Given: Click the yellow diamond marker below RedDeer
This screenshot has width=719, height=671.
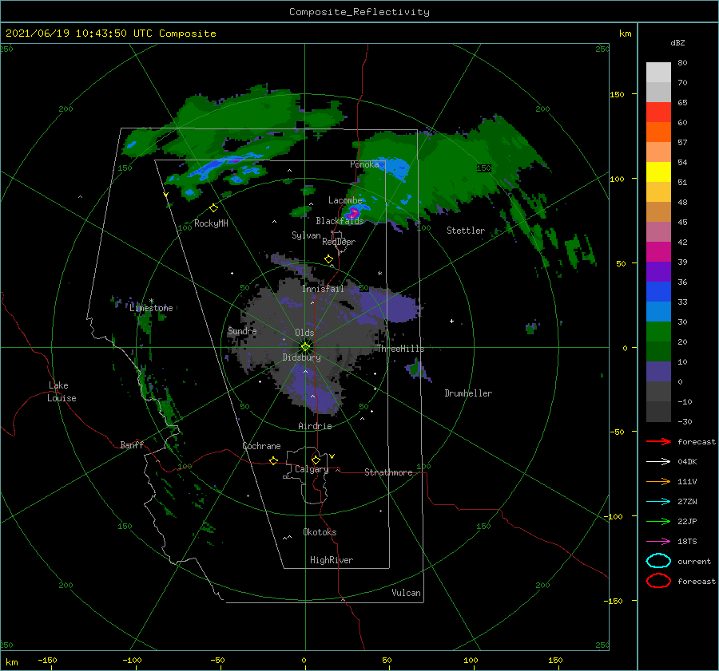Looking at the screenshot, I should [x=328, y=259].
